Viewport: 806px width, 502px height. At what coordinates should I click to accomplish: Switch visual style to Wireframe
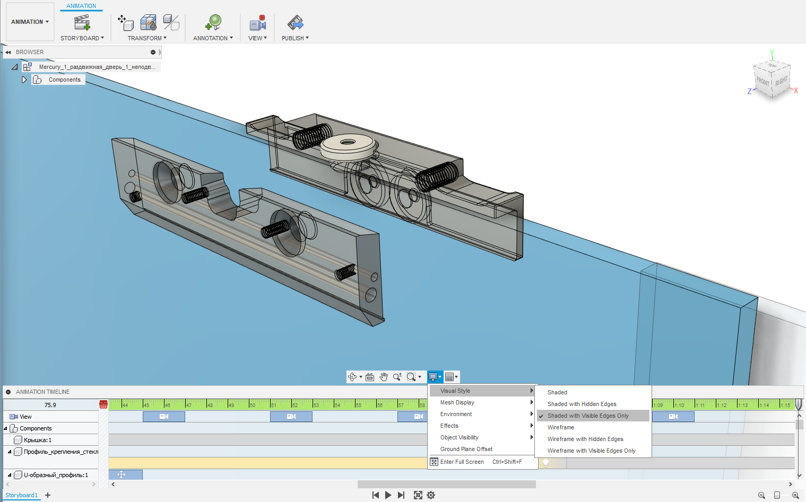[560, 427]
